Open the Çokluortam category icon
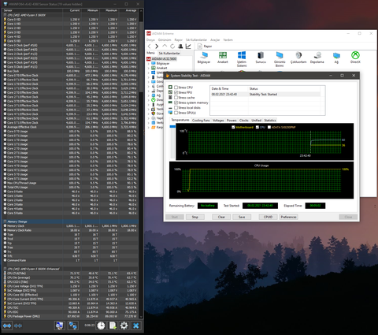Screen dimensions: 378x335 click(x=298, y=58)
